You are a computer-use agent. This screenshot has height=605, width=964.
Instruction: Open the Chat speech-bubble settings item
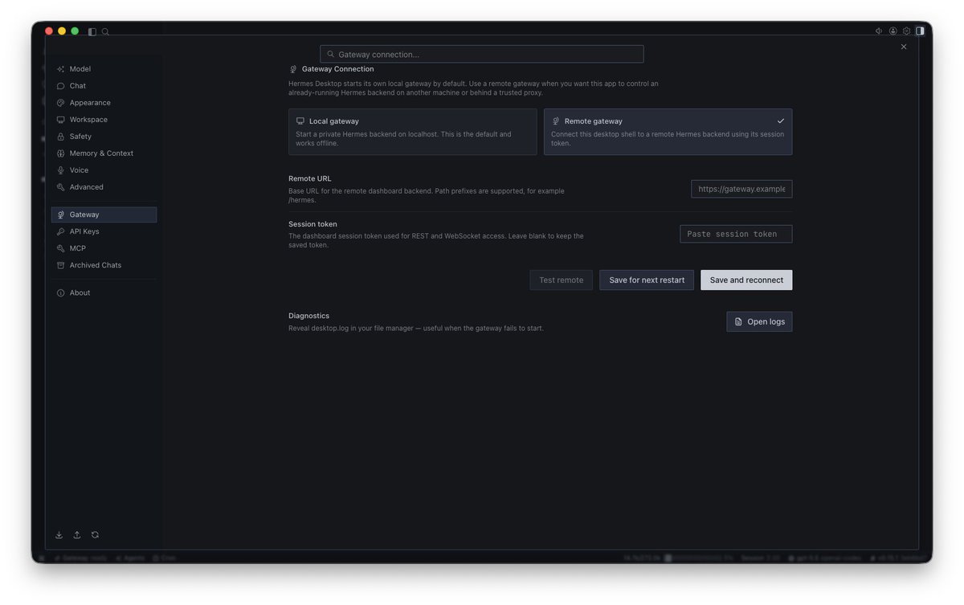click(104, 86)
